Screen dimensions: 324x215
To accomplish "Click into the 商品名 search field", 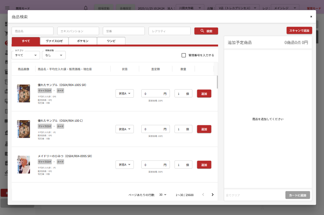I will coord(33,31).
